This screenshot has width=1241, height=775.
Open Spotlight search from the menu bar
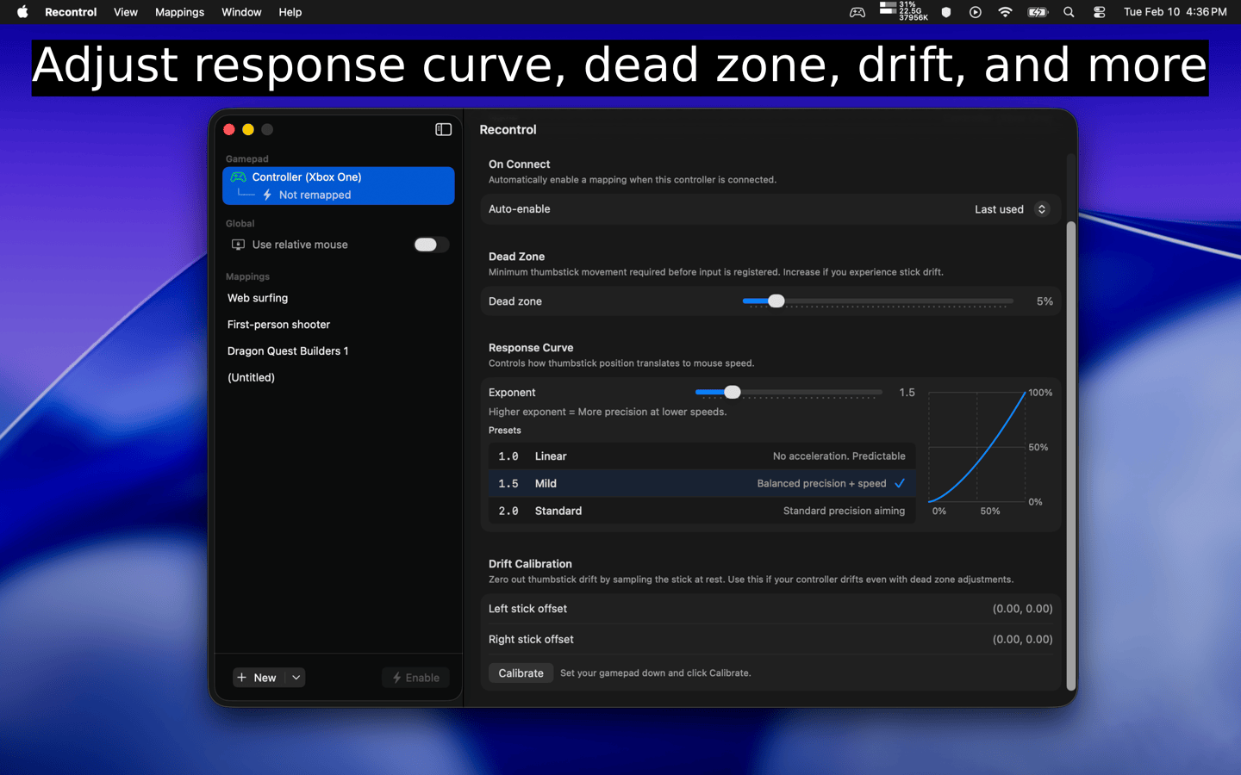(1069, 12)
